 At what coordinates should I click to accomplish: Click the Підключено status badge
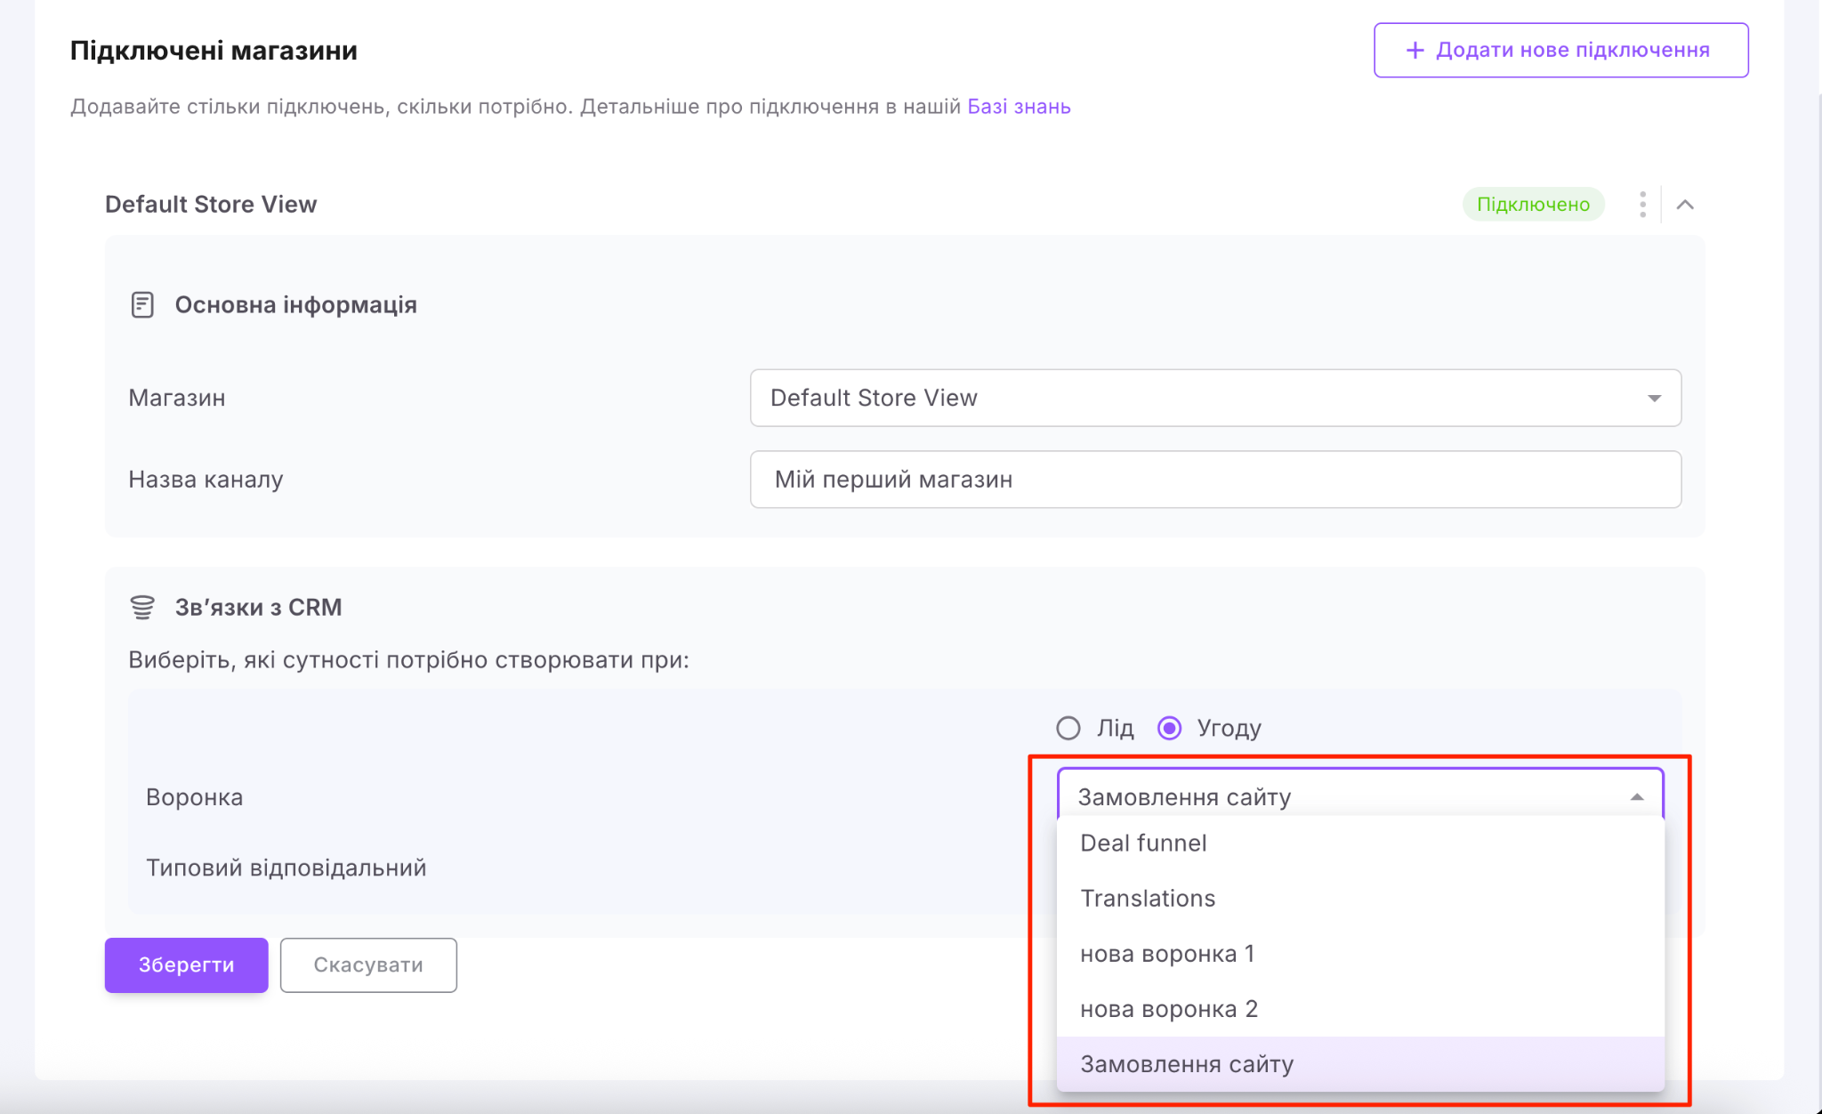coord(1533,205)
